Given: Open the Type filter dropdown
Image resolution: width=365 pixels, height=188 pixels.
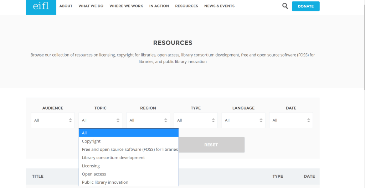Looking at the screenshot, I should coord(196,120).
